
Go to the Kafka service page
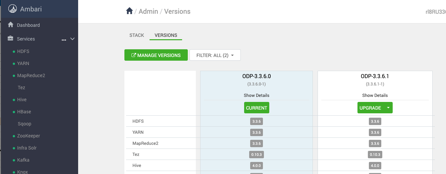click(x=23, y=160)
